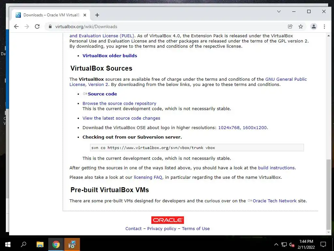Download the 1600x1200 logo
The width and height of the screenshot is (334, 251).
pos(255,128)
